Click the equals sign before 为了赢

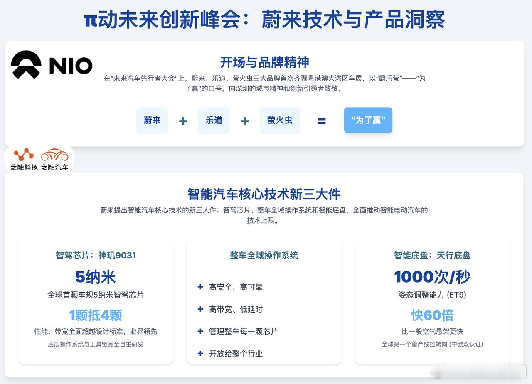pyautogui.click(x=322, y=121)
